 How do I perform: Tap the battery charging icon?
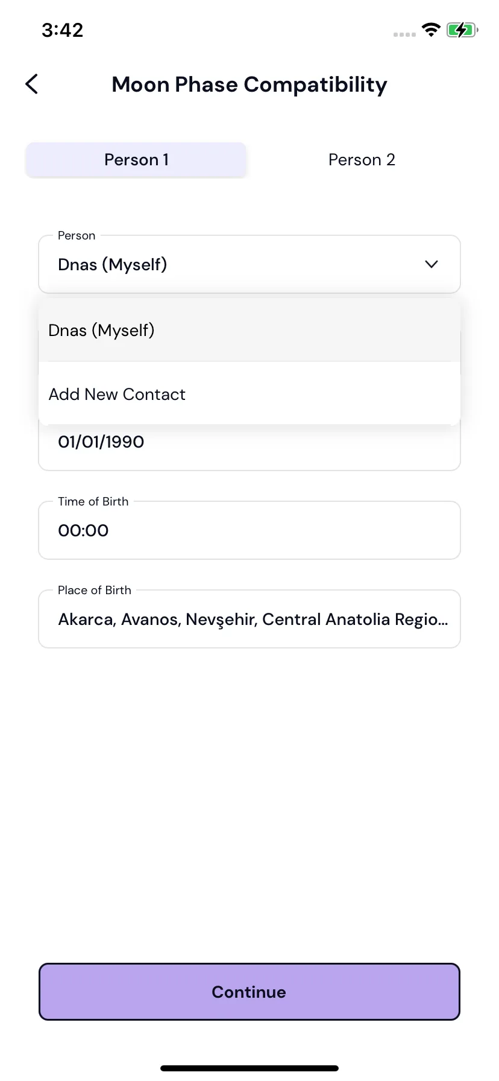[462, 30]
